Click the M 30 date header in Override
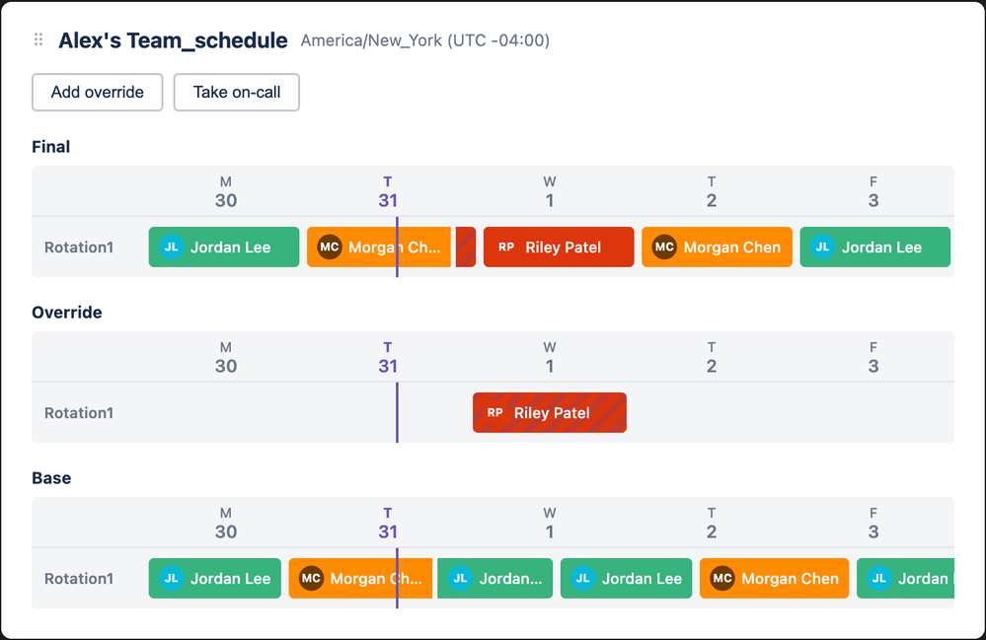The image size is (986, 640). coord(226,358)
